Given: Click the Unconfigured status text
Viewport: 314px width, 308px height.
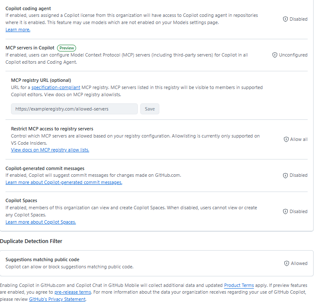Looking at the screenshot, I should click(293, 55).
